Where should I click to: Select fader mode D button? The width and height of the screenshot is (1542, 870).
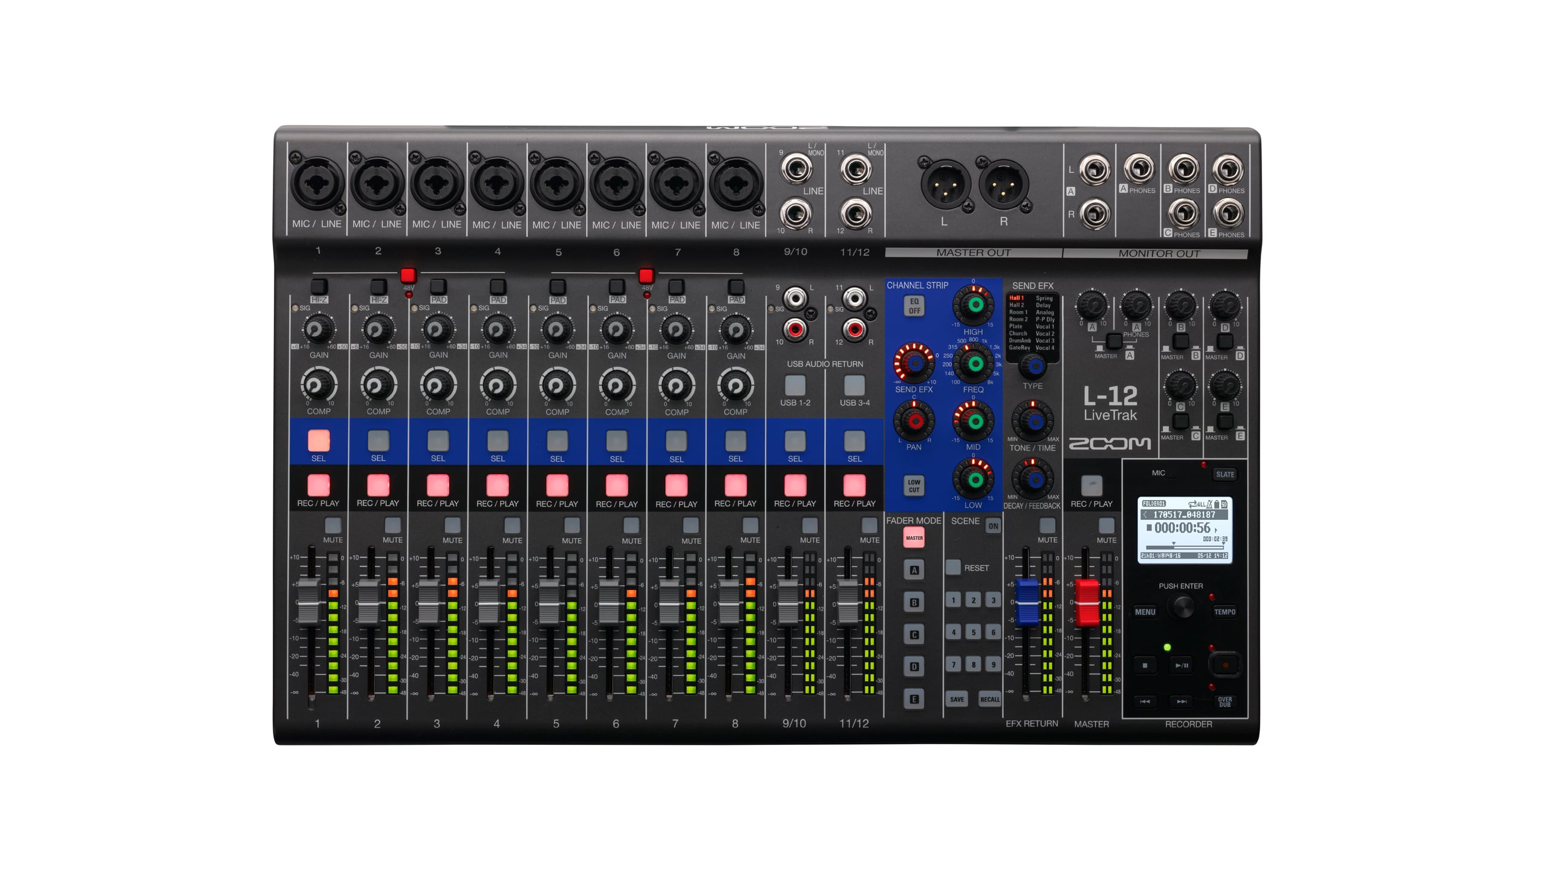pyautogui.click(x=914, y=667)
